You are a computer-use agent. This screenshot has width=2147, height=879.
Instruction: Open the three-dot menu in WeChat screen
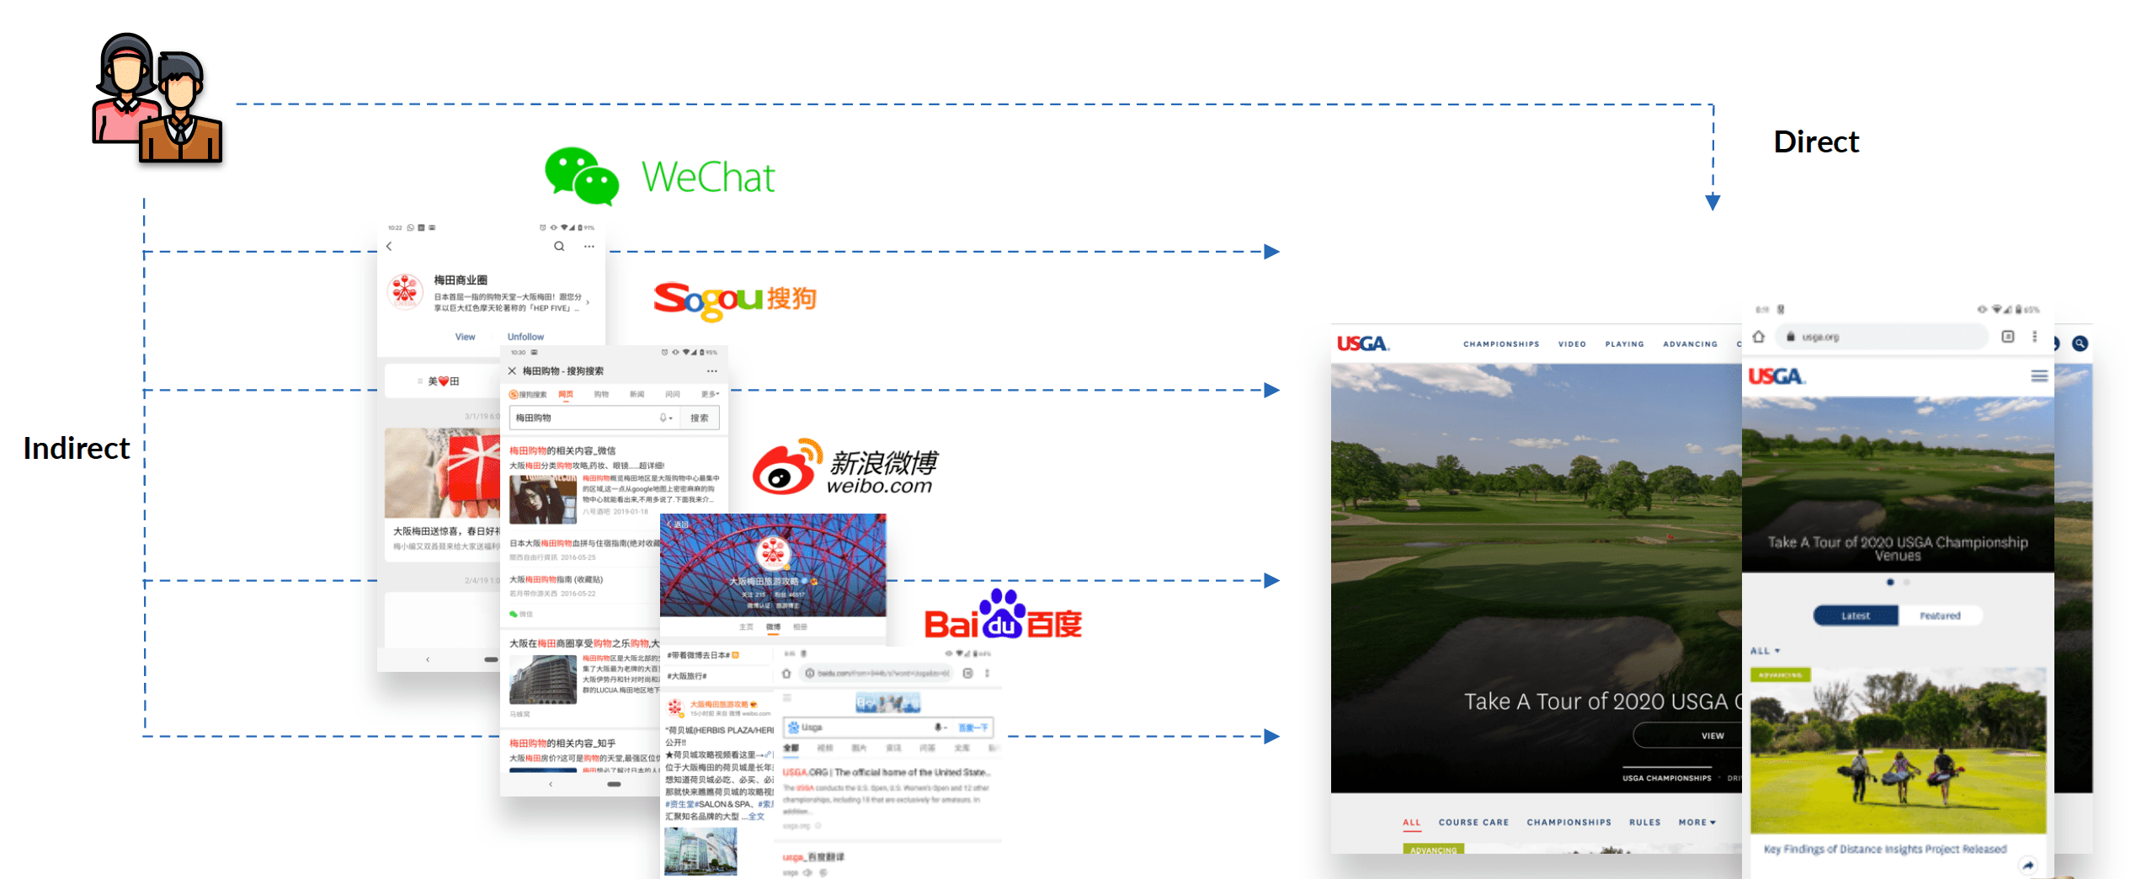coord(589,247)
